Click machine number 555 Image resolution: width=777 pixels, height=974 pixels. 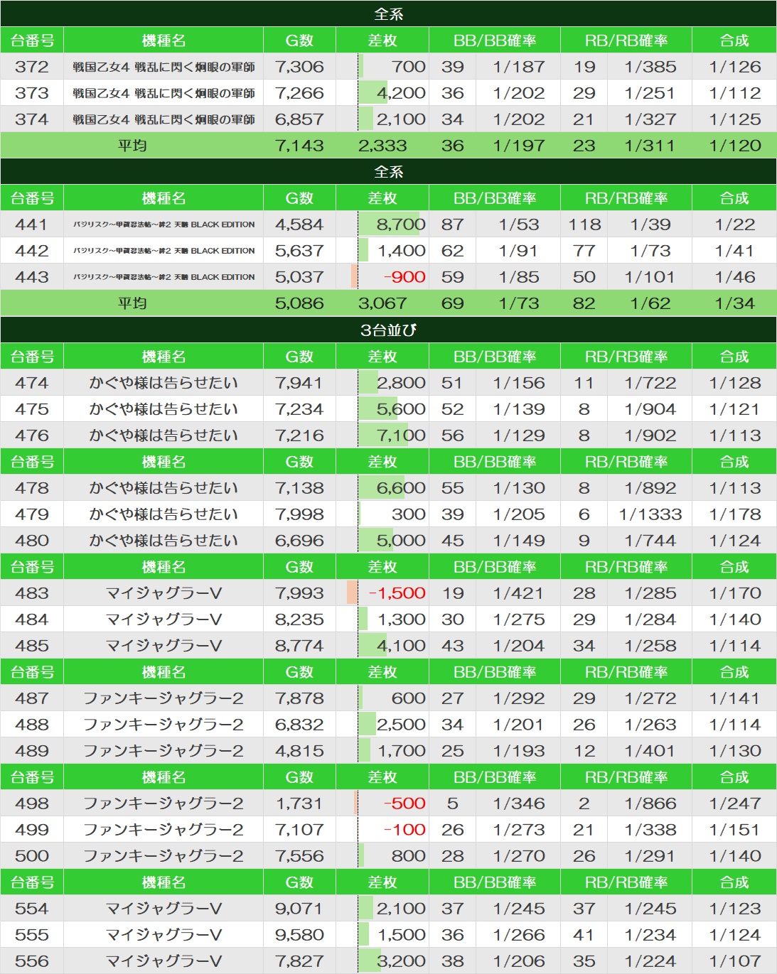pos(32,935)
